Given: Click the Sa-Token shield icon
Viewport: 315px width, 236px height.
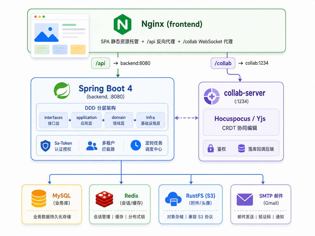Looking at the screenshot, I should (45, 146).
